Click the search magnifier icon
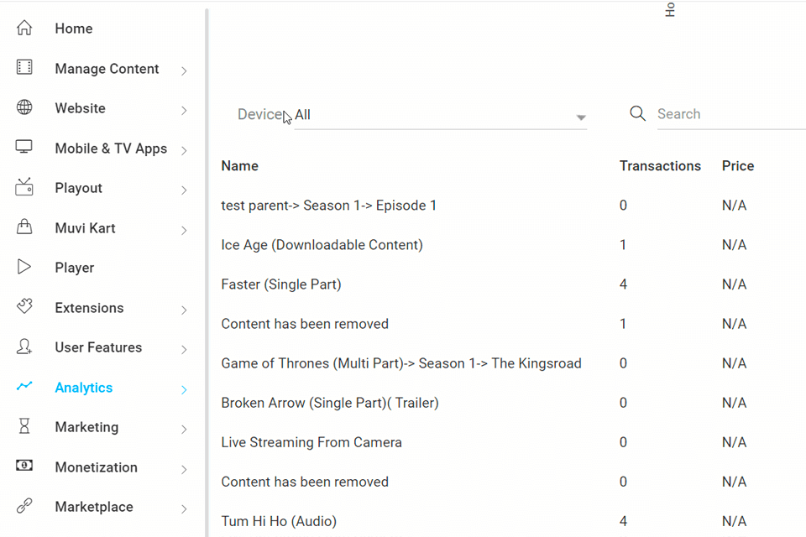Screen dimensions: 806x537 638,114
